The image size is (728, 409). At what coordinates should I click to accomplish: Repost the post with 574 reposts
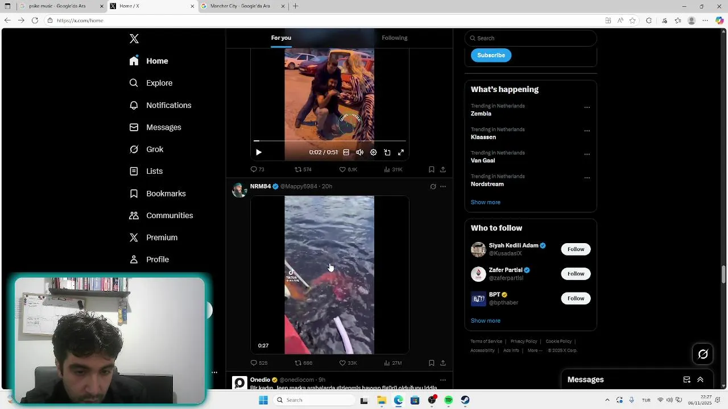point(303,169)
